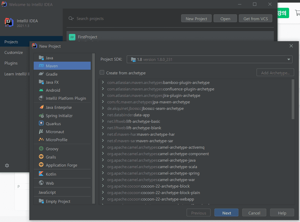Viewport: 300px width, 222px height.
Task: Click New Project button in Welcome window
Action: pyautogui.click(x=196, y=18)
